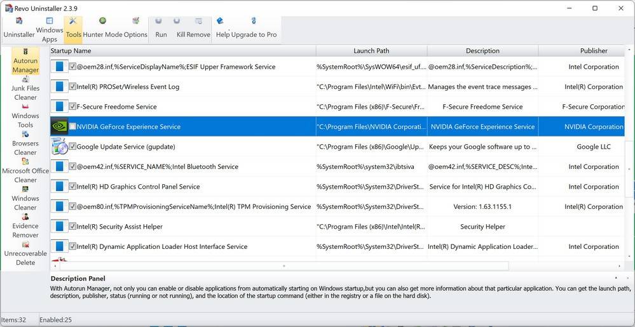The width and height of the screenshot is (635, 327).
Task: Activate Hunter Mode
Action: click(102, 29)
